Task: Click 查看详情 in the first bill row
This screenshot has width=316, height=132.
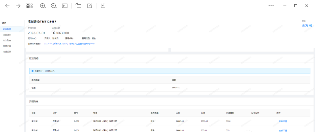Action: [x=283, y=121]
